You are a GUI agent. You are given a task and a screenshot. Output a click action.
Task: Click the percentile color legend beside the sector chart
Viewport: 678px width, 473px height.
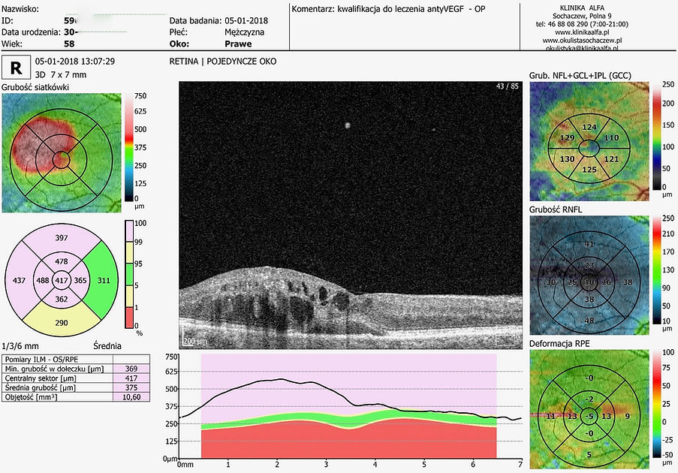click(129, 274)
